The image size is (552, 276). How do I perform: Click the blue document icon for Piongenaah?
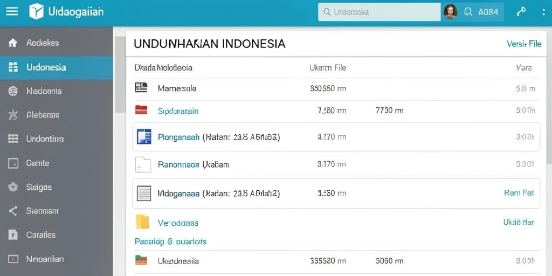[x=144, y=136]
